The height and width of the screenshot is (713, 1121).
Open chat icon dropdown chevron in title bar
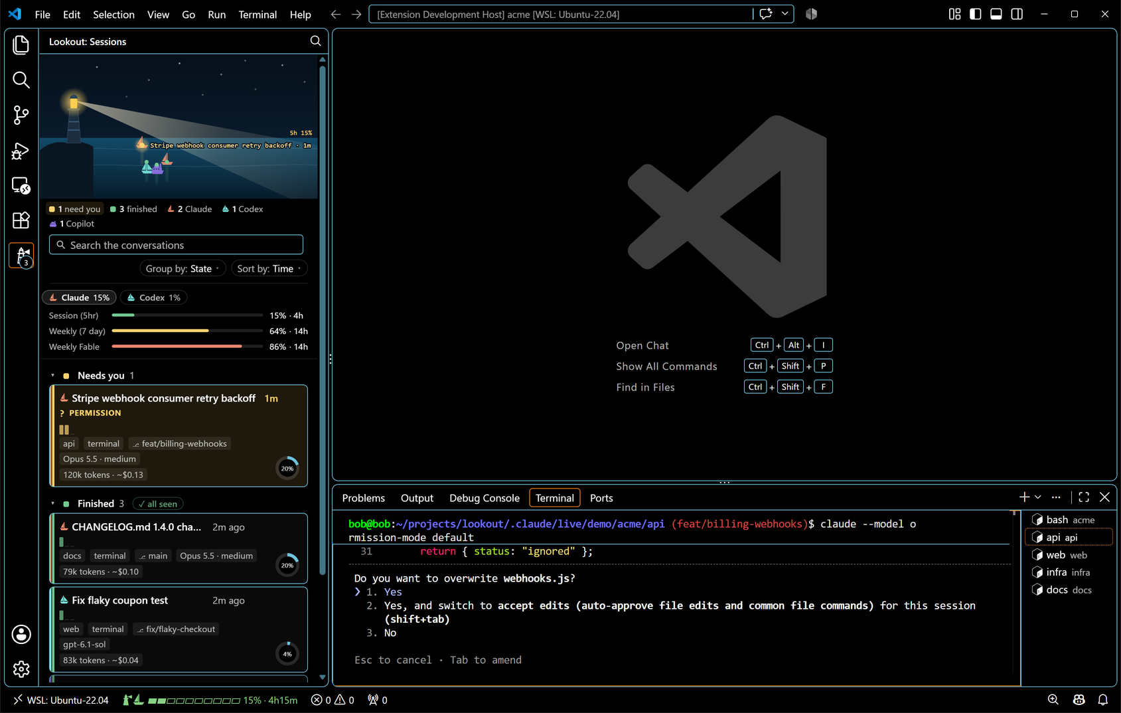click(785, 14)
